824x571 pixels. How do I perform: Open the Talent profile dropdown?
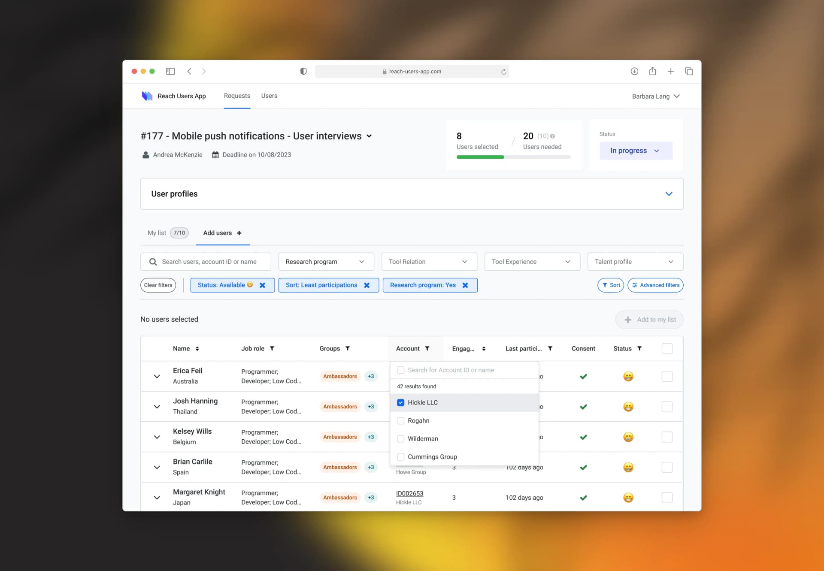tap(635, 262)
